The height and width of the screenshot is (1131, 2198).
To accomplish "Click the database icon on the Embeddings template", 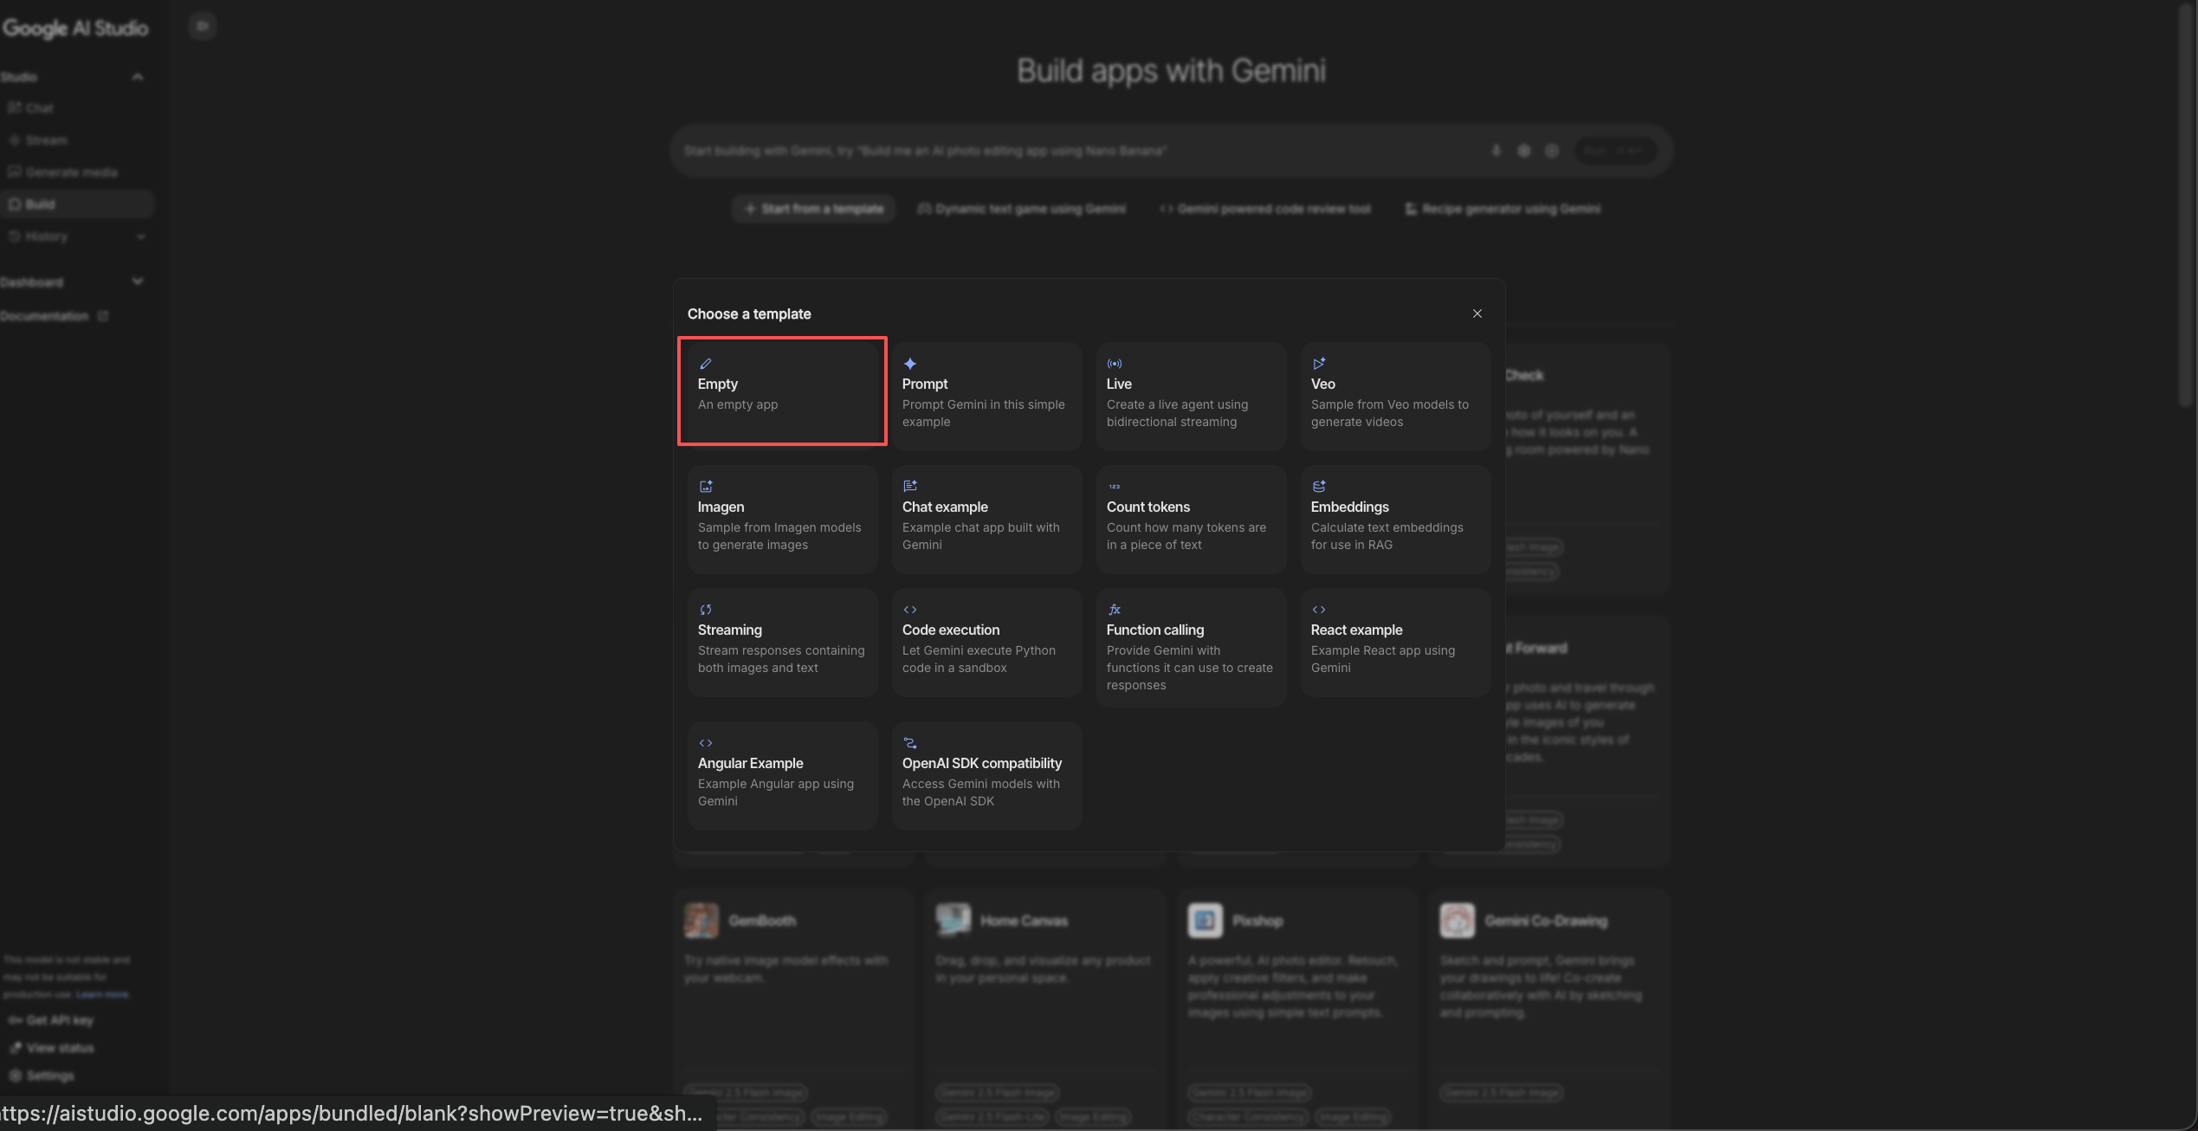I will pyautogui.click(x=1319, y=487).
